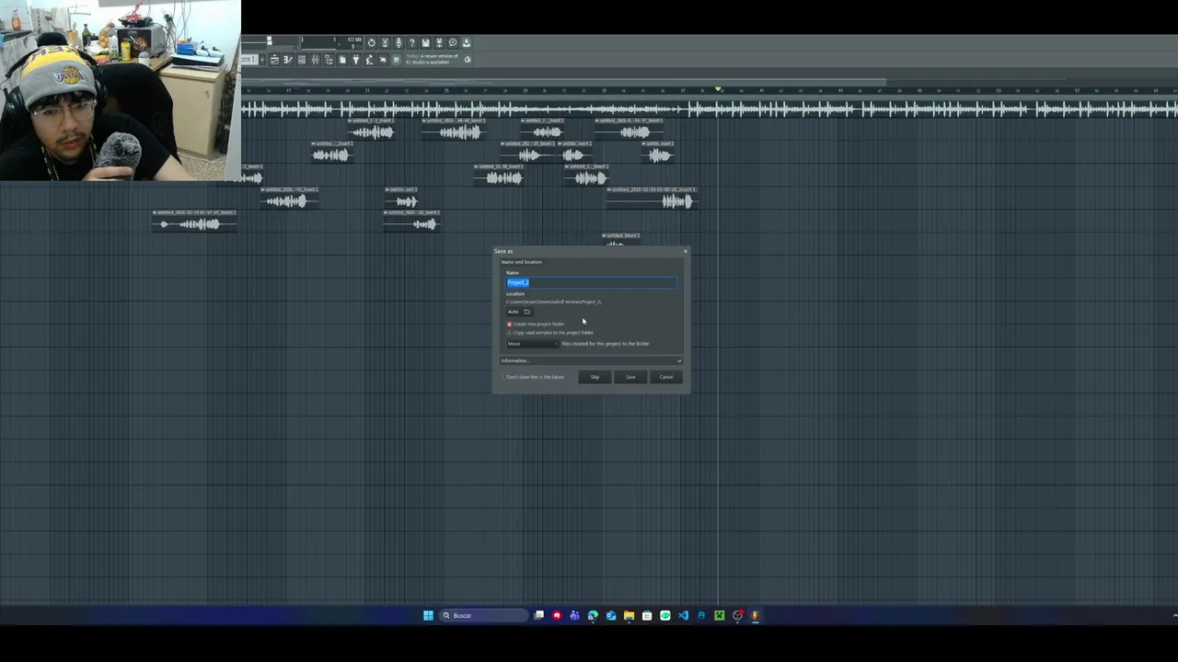Open the mixer view icon
The width and height of the screenshot is (1178, 662).
point(315,60)
